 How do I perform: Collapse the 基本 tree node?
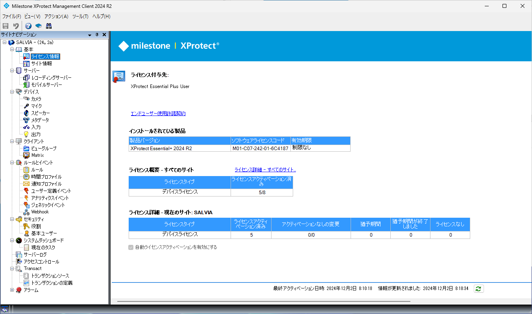[12, 50]
